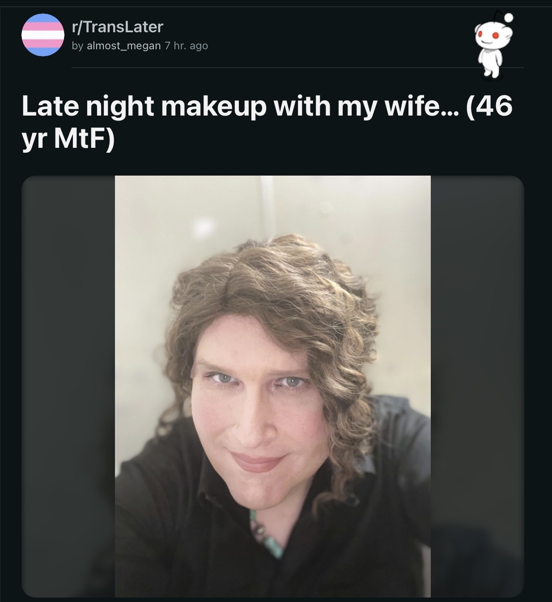Click the trans flag subreddit icon
This screenshot has height=602, width=552.
[x=43, y=35]
